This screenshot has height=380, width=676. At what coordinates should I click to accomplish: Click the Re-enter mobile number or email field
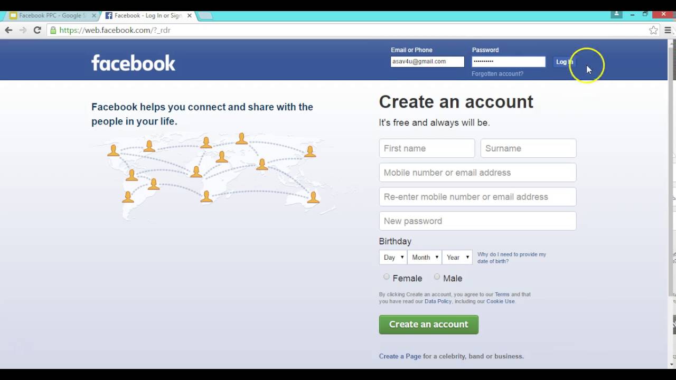pyautogui.click(x=477, y=197)
